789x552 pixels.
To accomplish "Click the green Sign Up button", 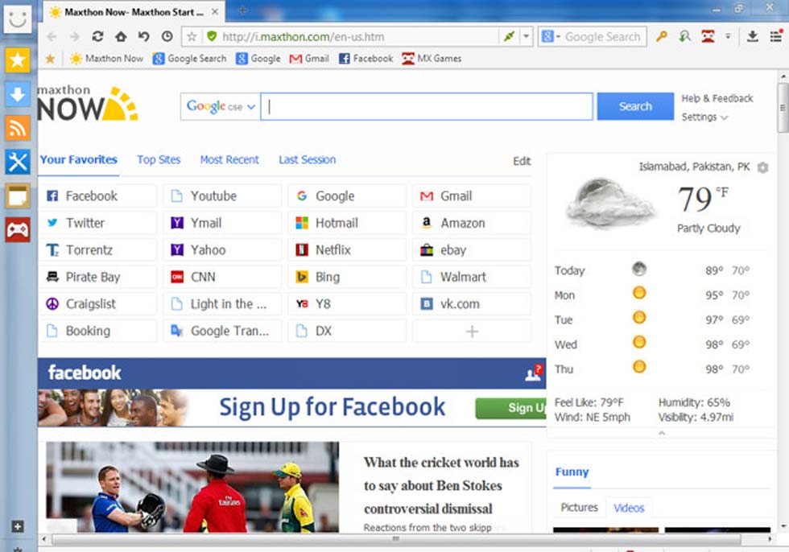I will click(x=510, y=408).
